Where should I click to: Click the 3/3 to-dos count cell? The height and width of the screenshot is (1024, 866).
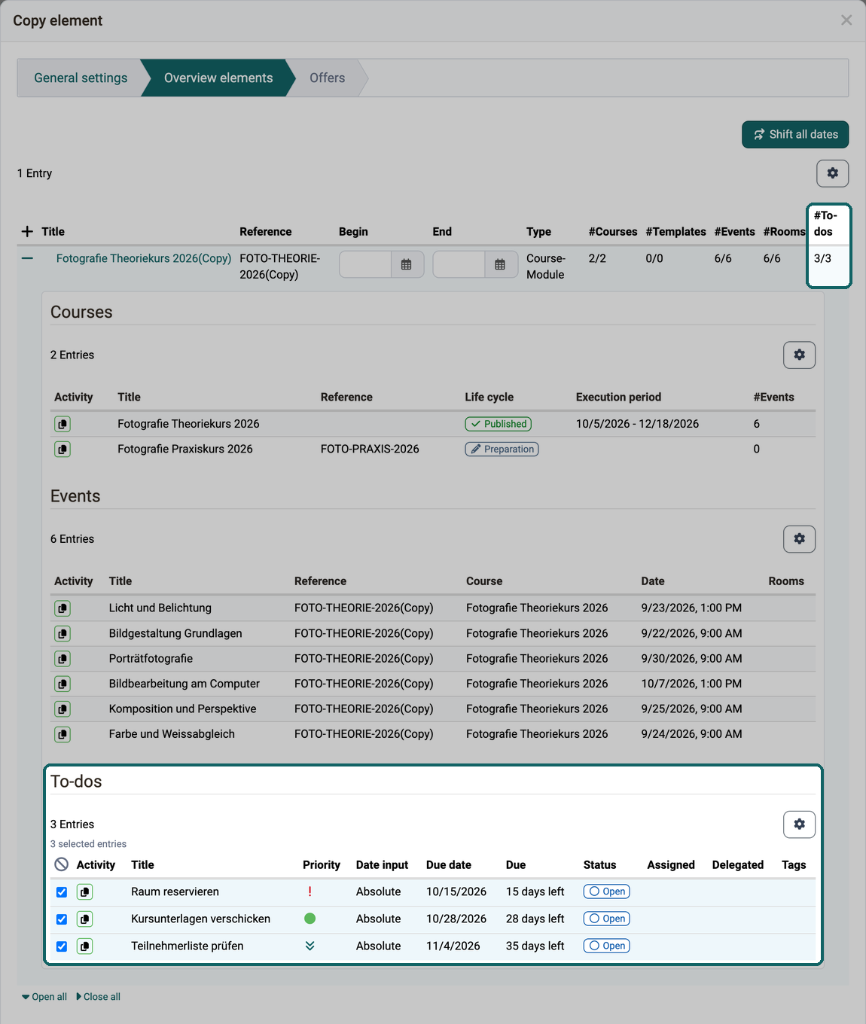(822, 258)
